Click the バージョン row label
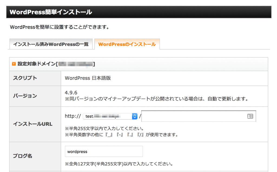 [x=25, y=96]
